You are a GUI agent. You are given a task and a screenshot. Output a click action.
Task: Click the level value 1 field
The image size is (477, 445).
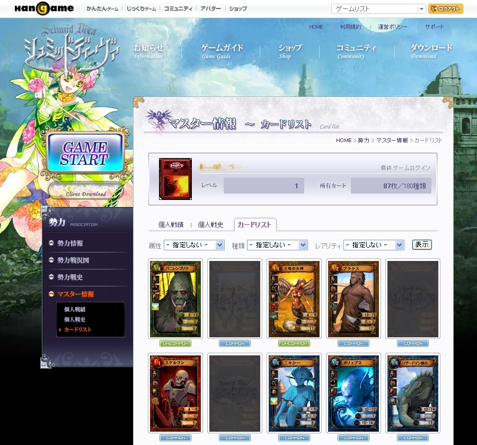tap(264, 186)
